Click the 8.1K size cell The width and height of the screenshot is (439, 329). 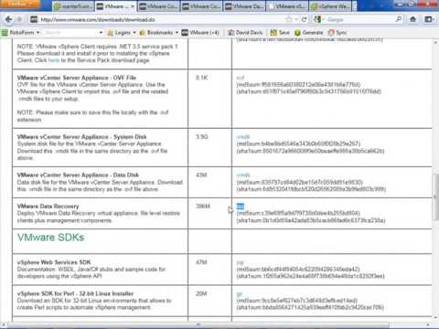click(x=201, y=78)
